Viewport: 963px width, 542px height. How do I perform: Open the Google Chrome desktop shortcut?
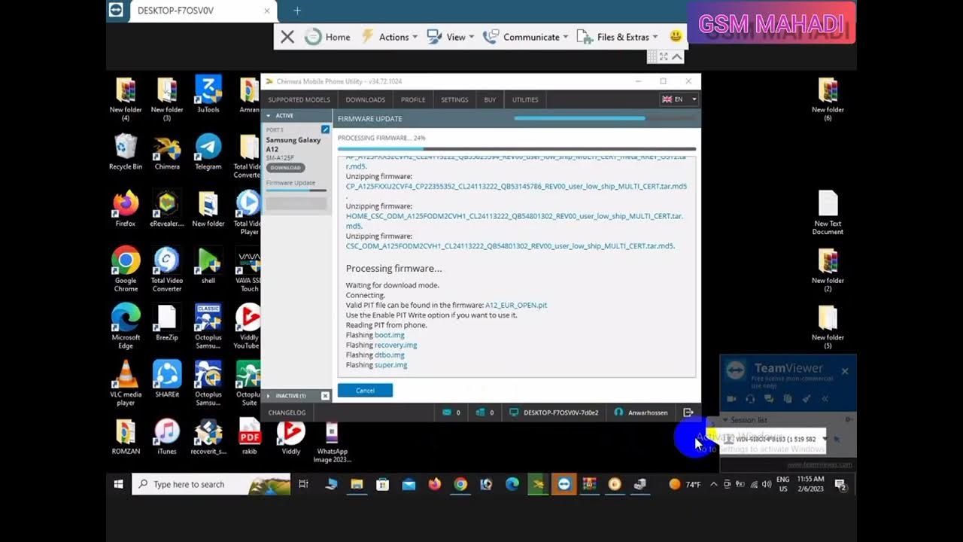point(126,269)
